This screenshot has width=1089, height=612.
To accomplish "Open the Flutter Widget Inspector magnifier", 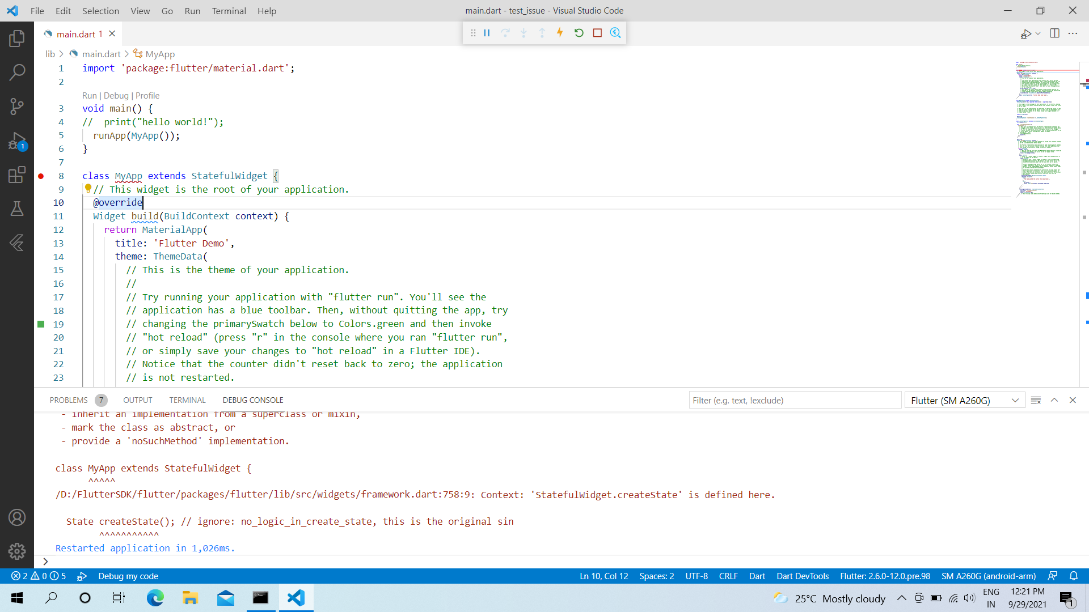I will point(615,33).
